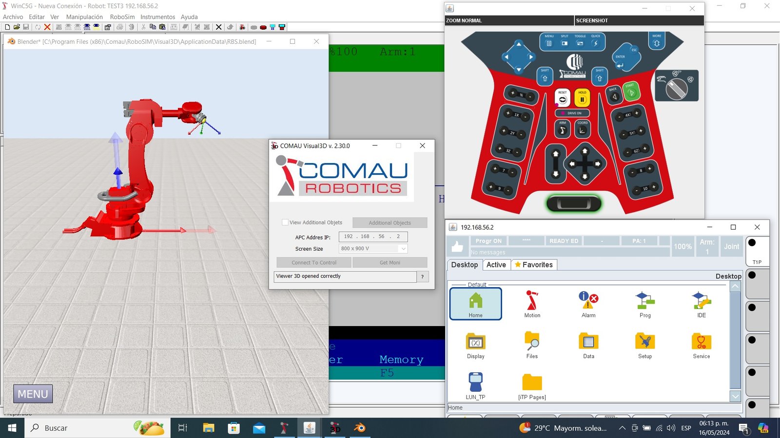Open the Service page icon
Screen dimensions: 780x438
702,345
